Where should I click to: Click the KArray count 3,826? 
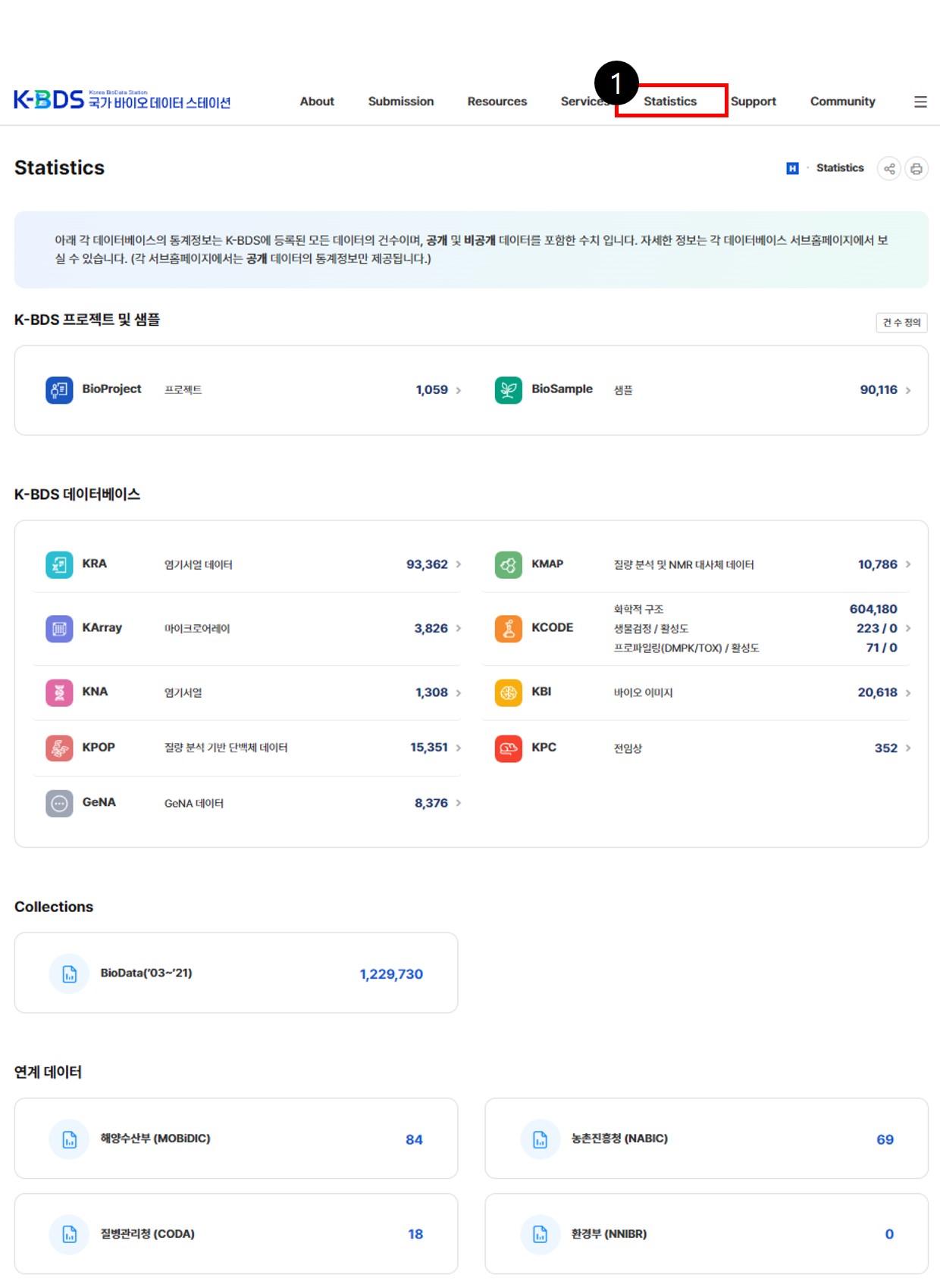[431, 629]
